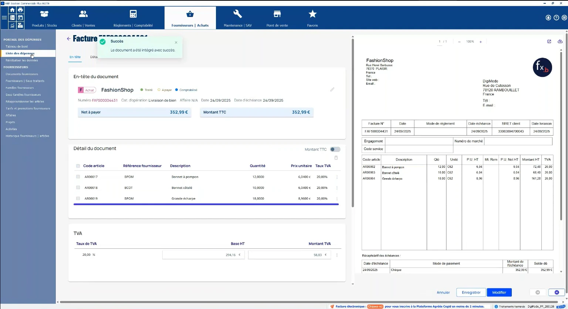
Task: Select the printer icon in the top toolbar
Action: click(x=20, y=10)
